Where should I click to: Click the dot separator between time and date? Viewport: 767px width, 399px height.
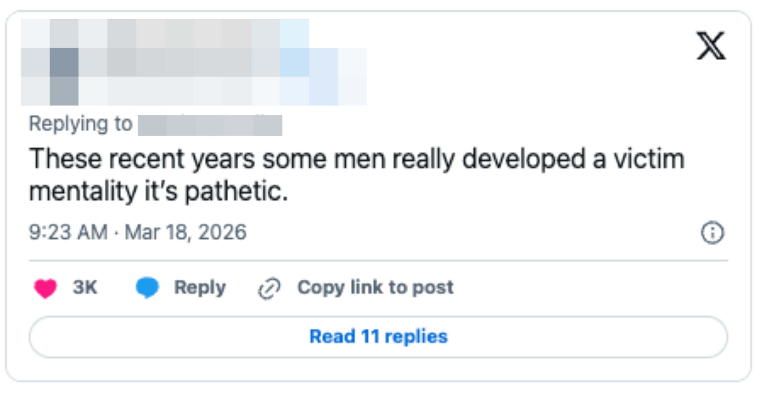pyautogui.click(x=116, y=232)
